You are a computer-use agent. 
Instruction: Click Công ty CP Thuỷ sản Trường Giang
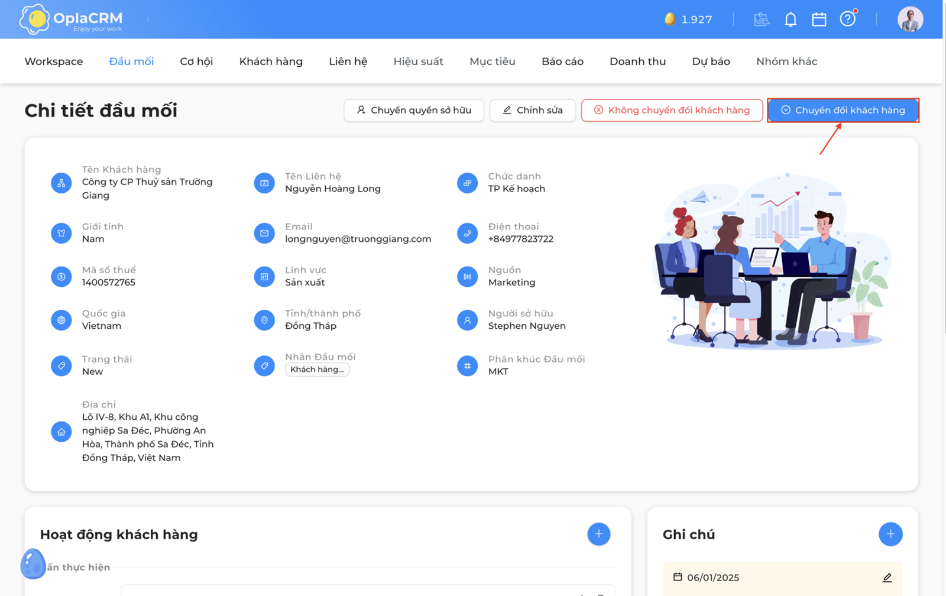tap(147, 189)
